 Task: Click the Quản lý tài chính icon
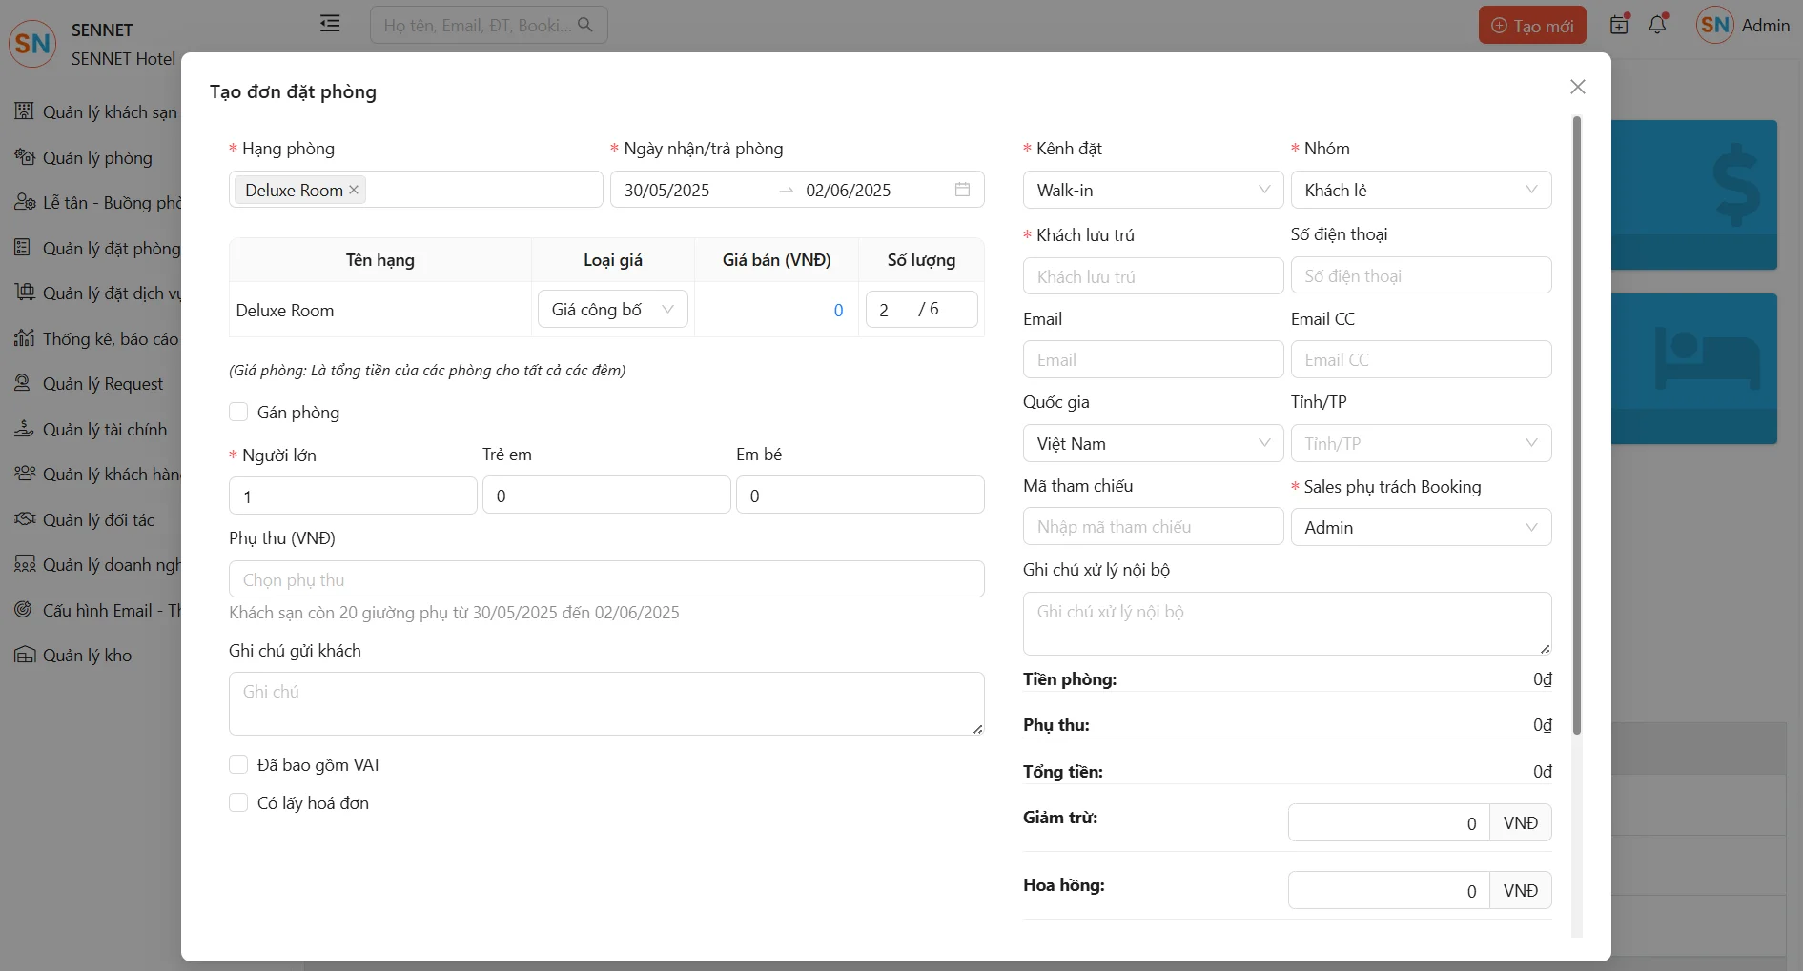(x=24, y=429)
